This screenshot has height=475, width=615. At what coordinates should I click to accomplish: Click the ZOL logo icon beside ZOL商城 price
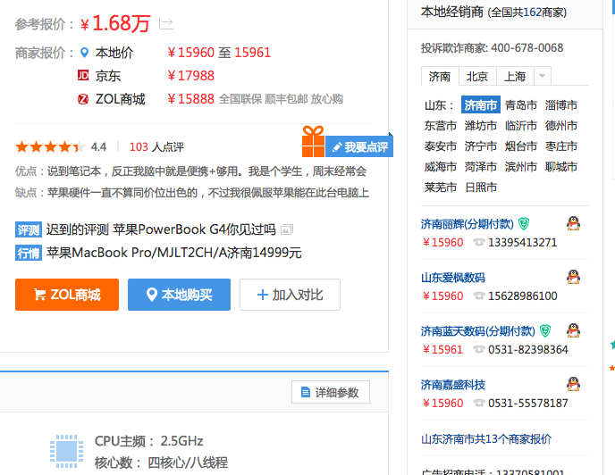83,99
